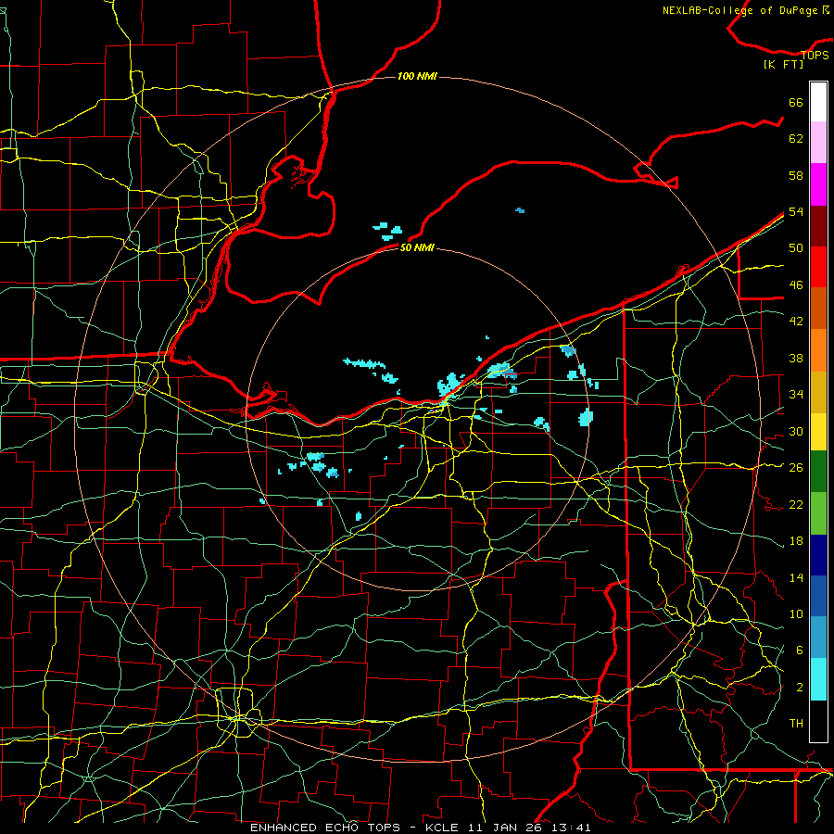Click the legend value "54"
834x834 pixels.
(796, 211)
